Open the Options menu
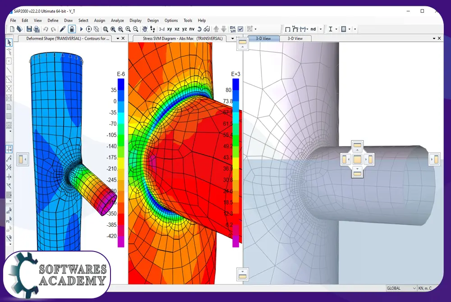 pos(171,20)
